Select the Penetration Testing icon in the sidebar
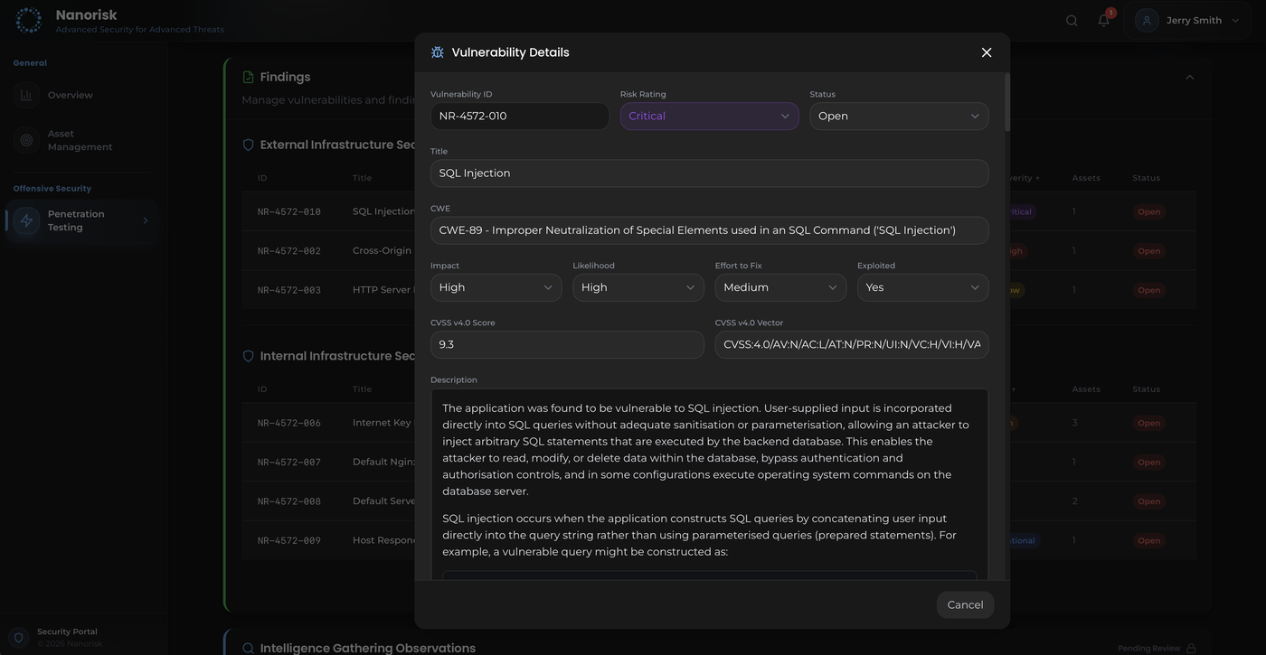Viewport: 1266px width, 655px height. pyautogui.click(x=26, y=220)
